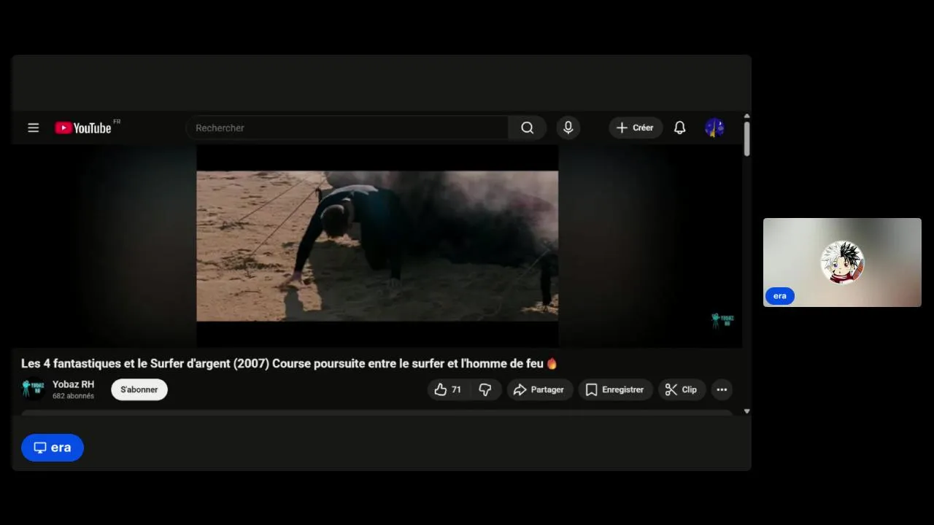
Task: Dislike the video with thumbs down
Action: pyautogui.click(x=485, y=389)
